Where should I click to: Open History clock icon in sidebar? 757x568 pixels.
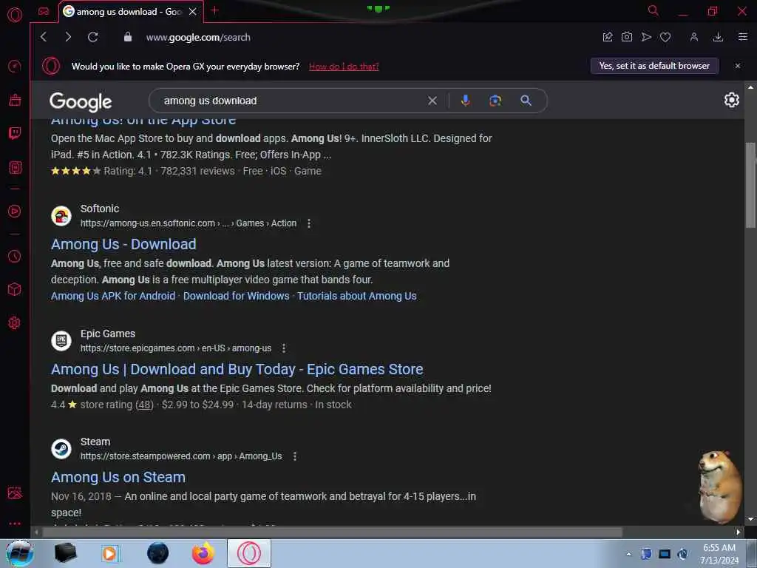(x=15, y=256)
